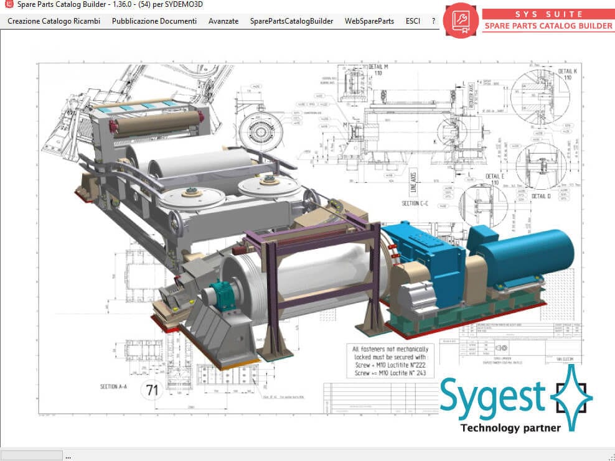This screenshot has width=615, height=461.
Task: Open the WebSpareParts menu
Action: 369,21
